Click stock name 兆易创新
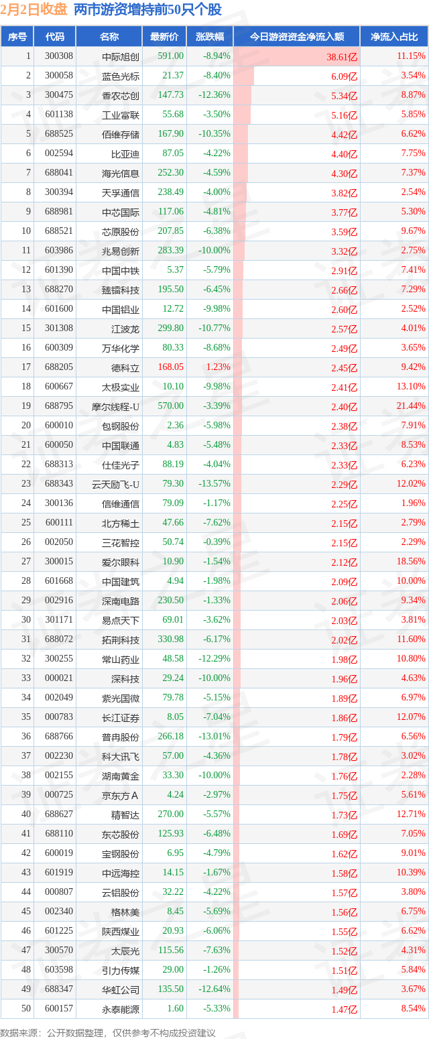Viewport: 429px width, 1039px height. tap(121, 251)
